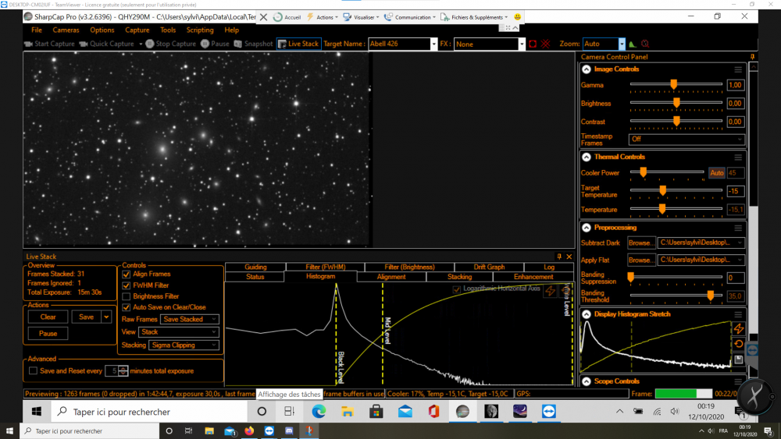The height and width of the screenshot is (439, 781).
Task: Open TeamViewer Communication menu
Action: [x=410, y=17]
